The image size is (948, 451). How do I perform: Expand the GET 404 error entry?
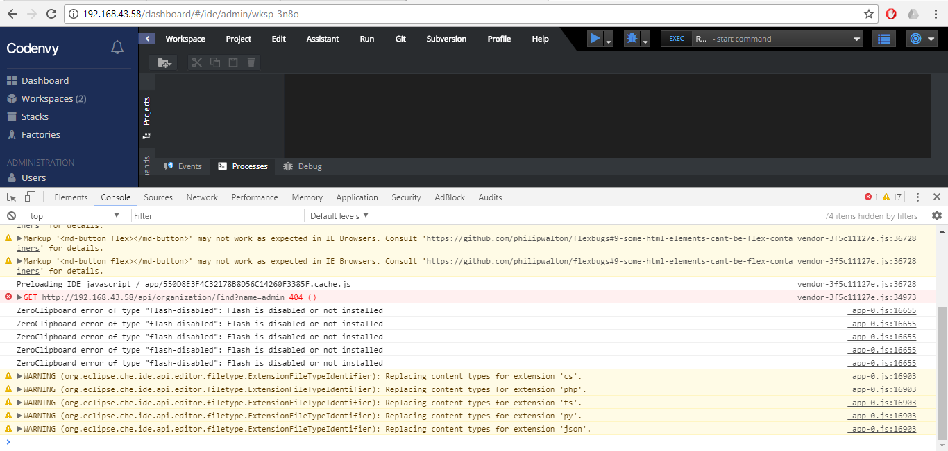pyautogui.click(x=19, y=297)
